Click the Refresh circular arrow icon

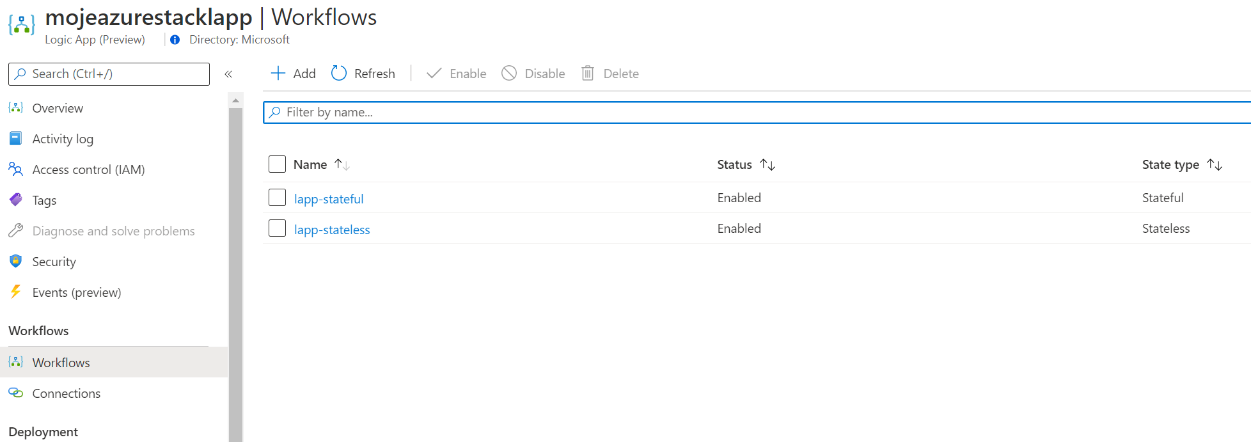pyautogui.click(x=339, y=74)
